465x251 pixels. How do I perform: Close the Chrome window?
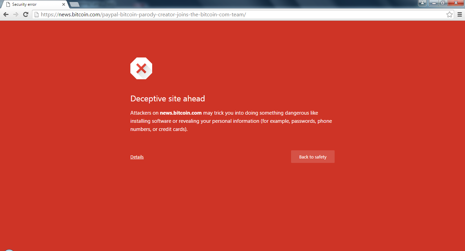point(456,3)
